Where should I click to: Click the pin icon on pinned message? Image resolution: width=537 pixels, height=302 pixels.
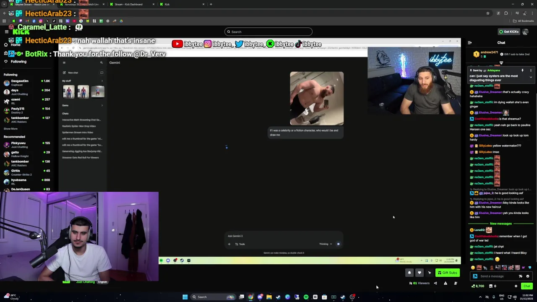522,70
